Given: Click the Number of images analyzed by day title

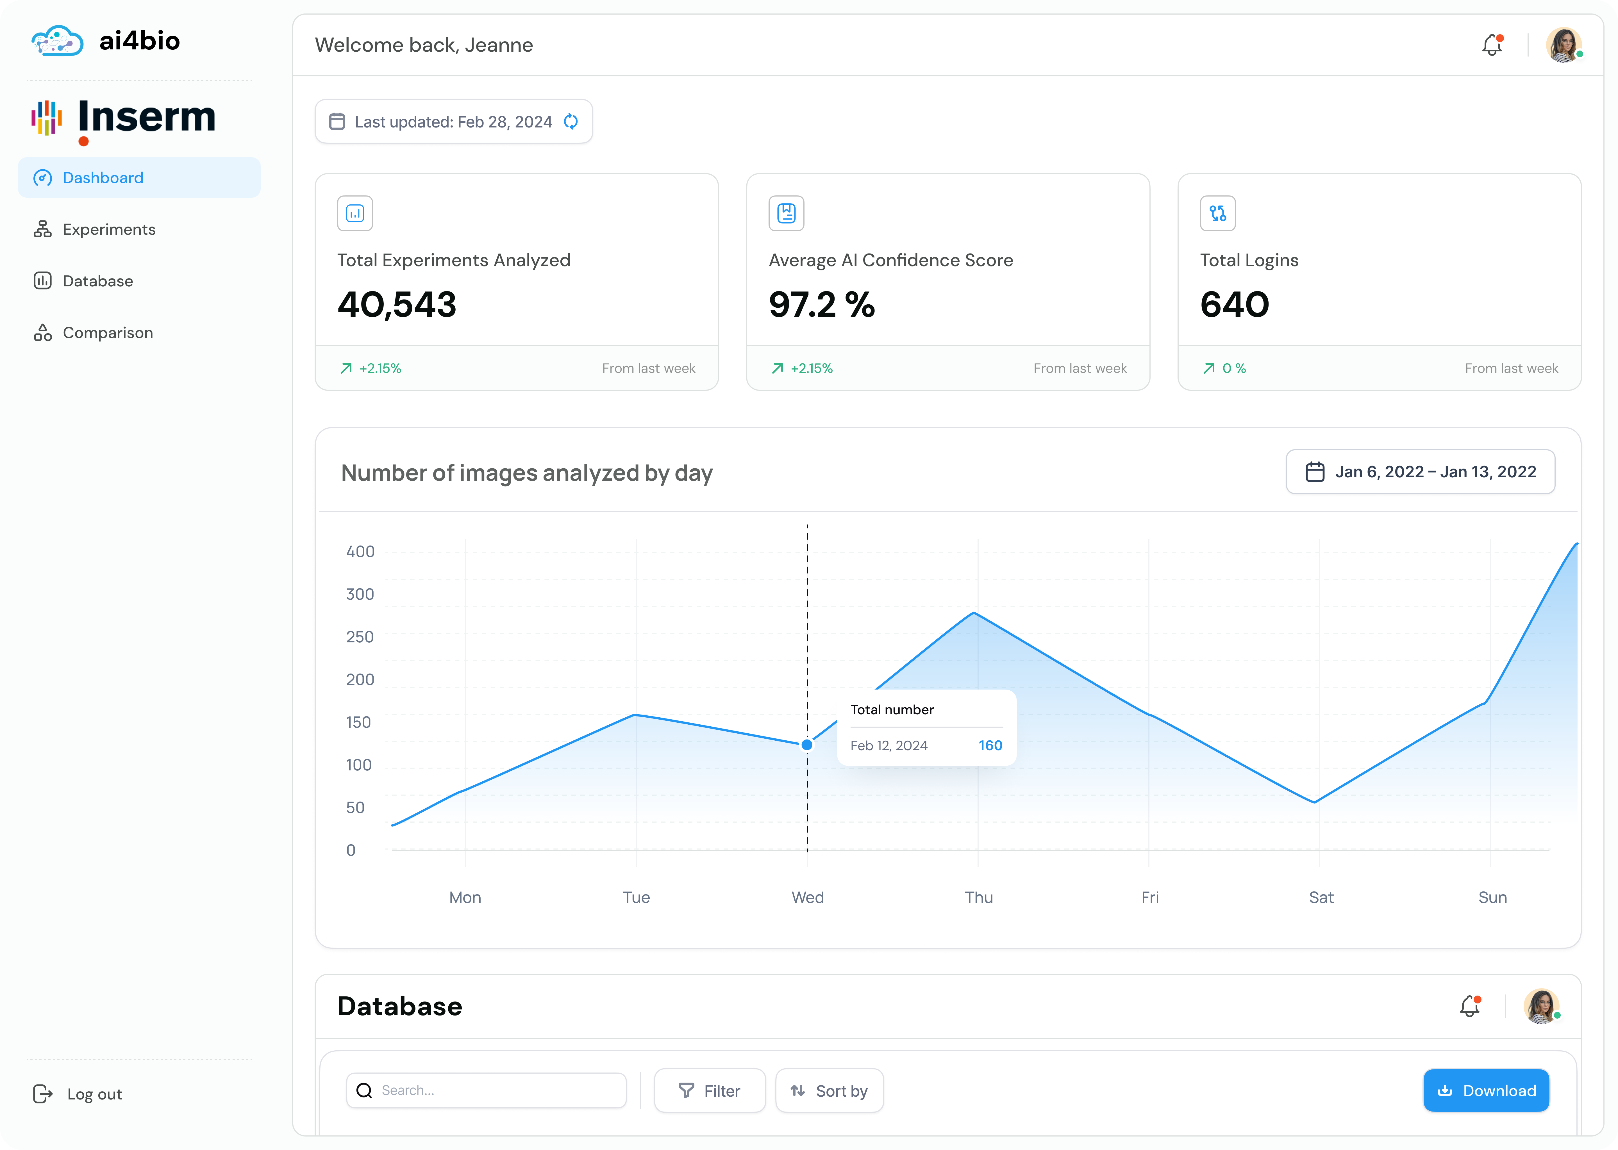Looking at the screenshot, I should 527,473.
